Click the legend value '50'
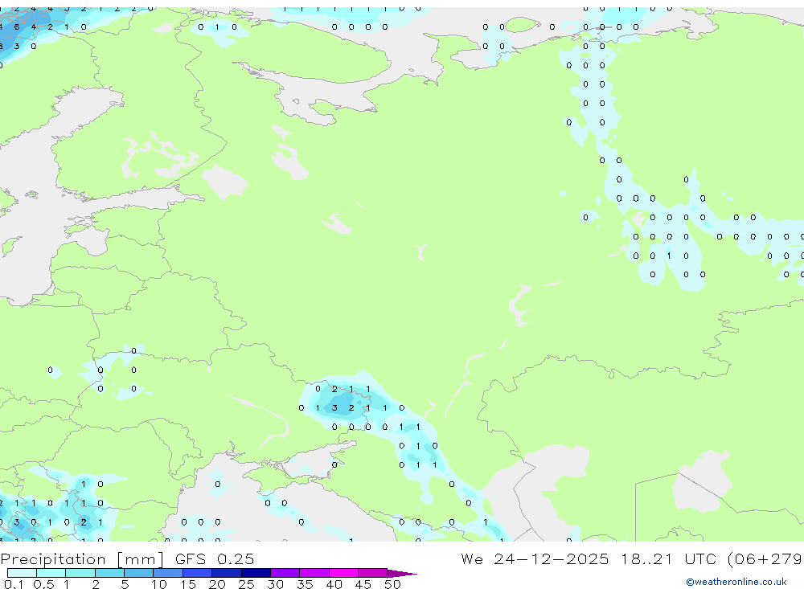The image size is (804, 589). tap(392, 584)
